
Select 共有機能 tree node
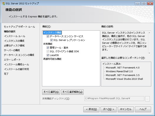[x=48, y=44]
